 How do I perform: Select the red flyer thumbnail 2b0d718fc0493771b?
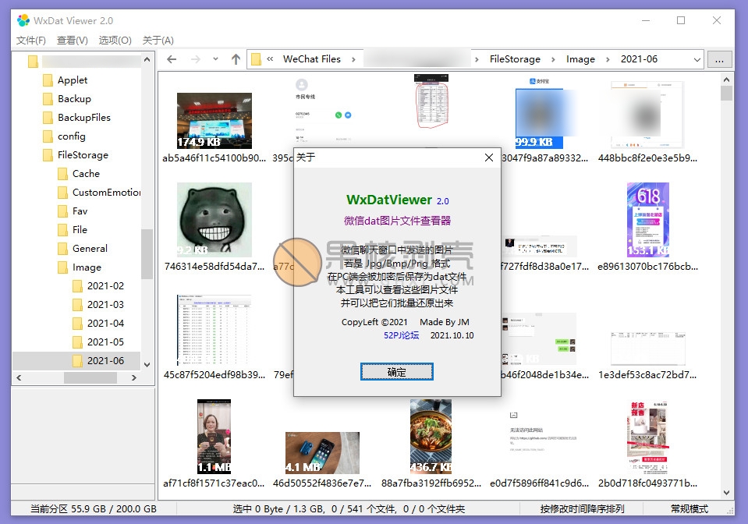(648, 437)
